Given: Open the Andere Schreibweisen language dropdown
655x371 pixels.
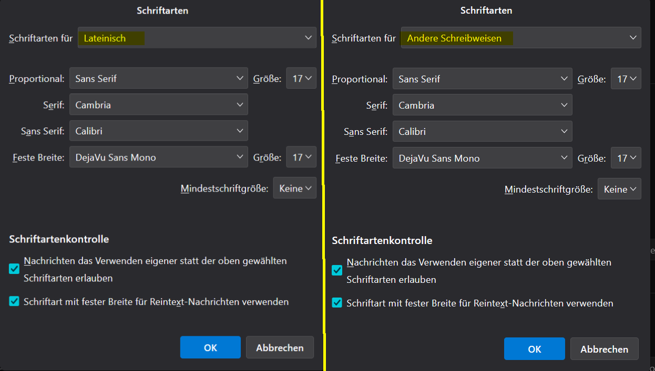Looking at the screenshot, I should click(x=520, y=38).
